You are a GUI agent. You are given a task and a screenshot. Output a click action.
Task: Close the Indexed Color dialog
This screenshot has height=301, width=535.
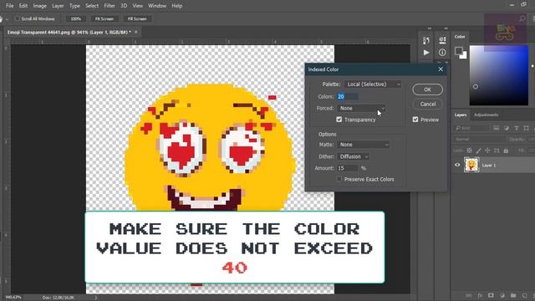(441, 69)
